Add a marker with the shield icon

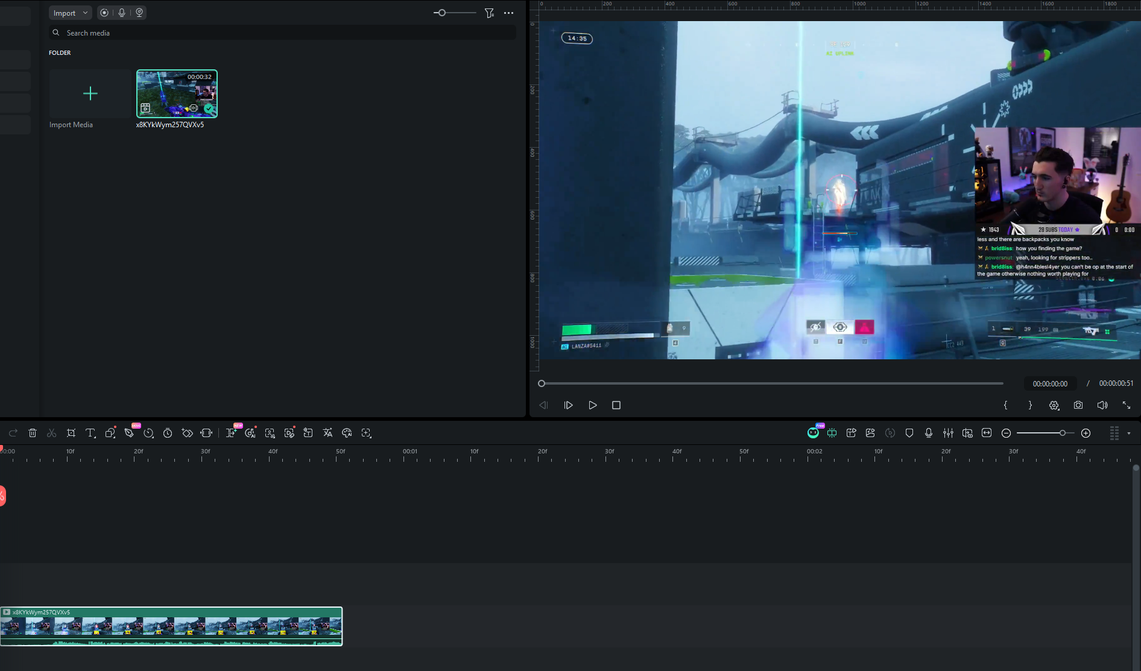[x=909, y=433]
